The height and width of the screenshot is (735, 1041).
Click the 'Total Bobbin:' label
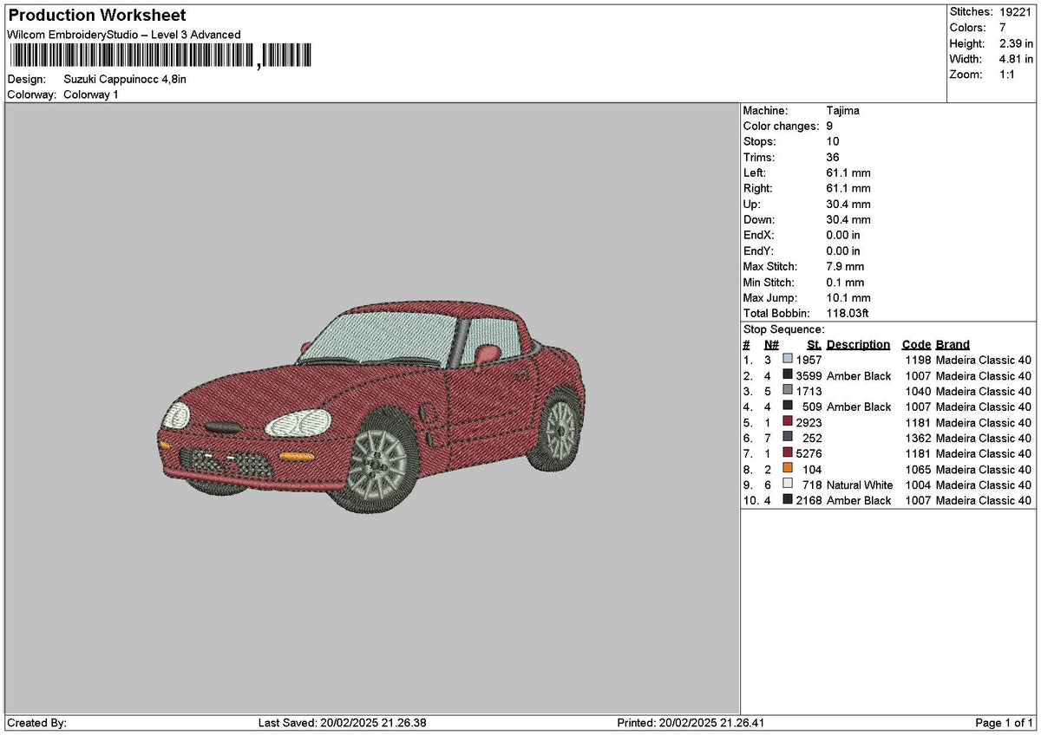(776, 314)
